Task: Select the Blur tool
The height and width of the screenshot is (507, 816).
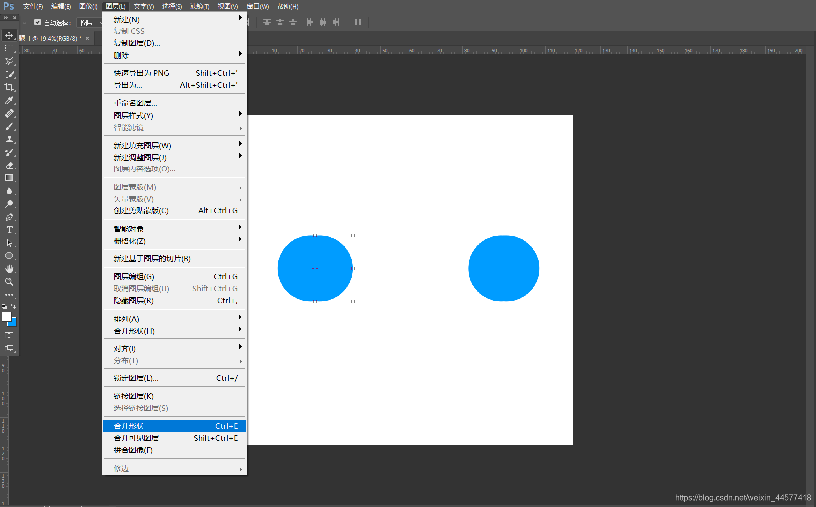Action: click(9, 191)
